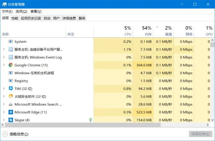This screenshot has height=141, width=215.
Task: Click the horizontal scrollbar thumb
Action: point(83,125)
